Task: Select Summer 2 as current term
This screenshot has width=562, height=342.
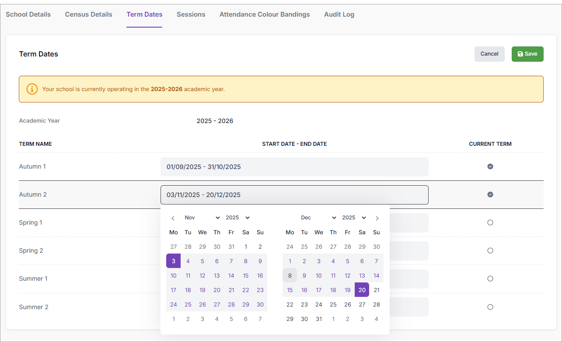Action: tap(490, 307)
